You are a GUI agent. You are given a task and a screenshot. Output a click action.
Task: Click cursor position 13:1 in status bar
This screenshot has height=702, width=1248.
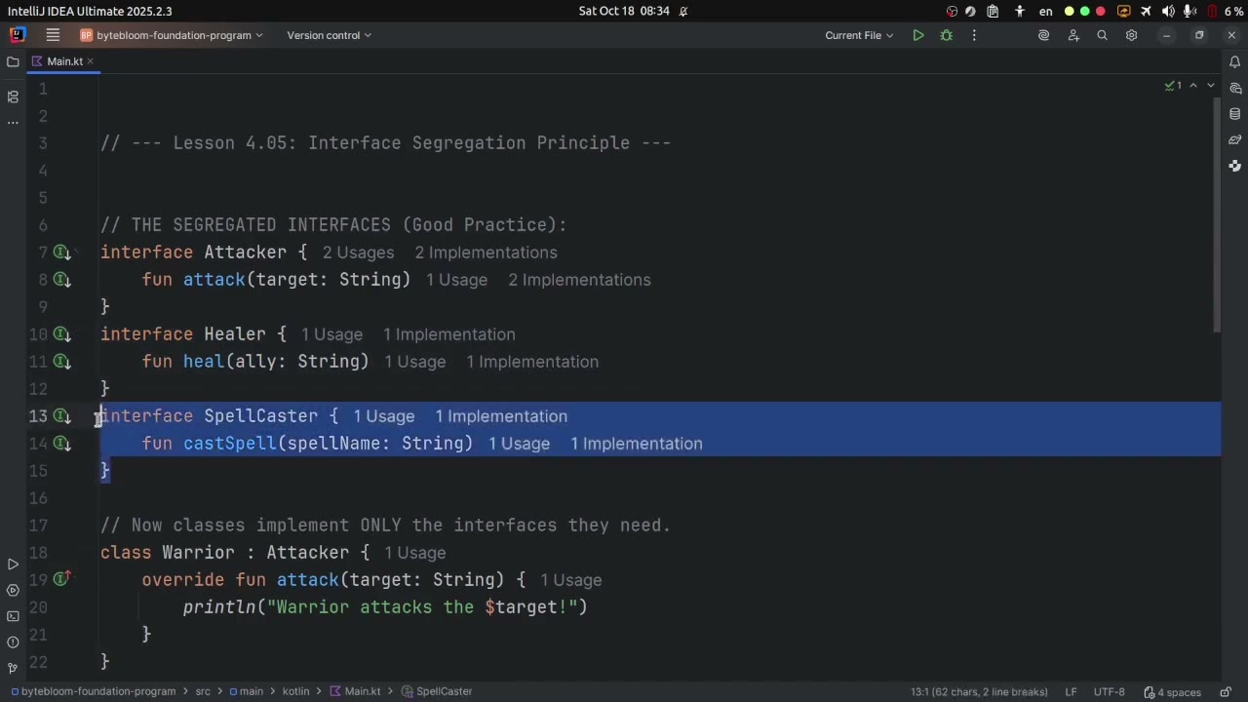pos(979,692)
